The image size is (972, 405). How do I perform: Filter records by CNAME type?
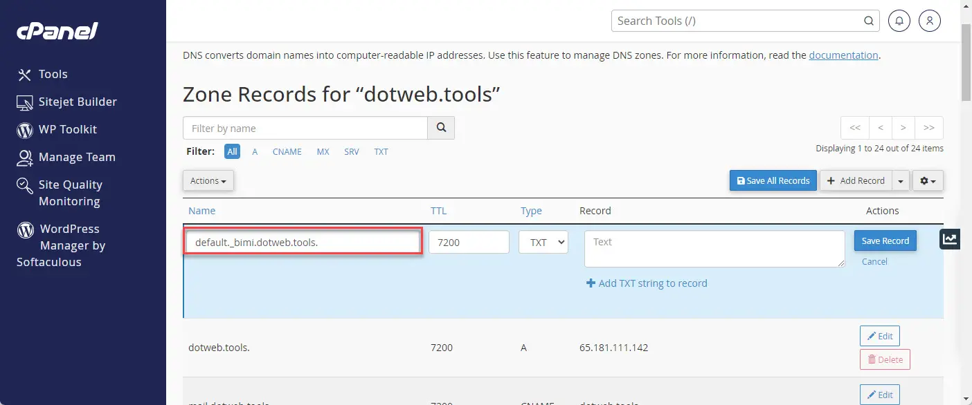[287, 151]
